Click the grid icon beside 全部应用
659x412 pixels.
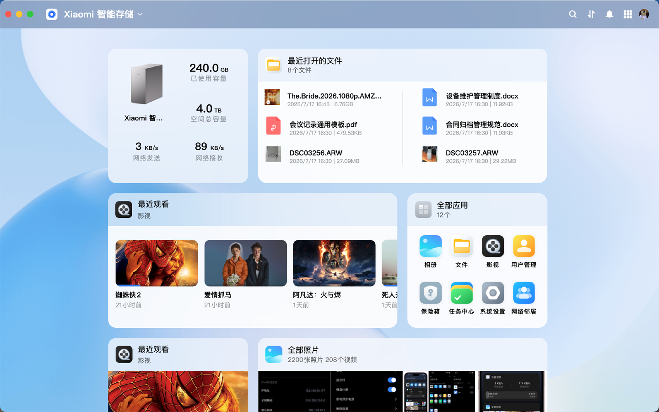pos(423,210)
